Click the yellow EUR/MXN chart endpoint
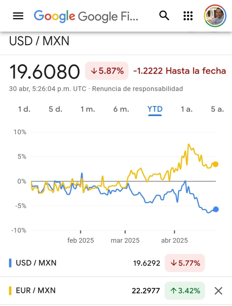Screen dimensions: 232x306 (216, 164)
